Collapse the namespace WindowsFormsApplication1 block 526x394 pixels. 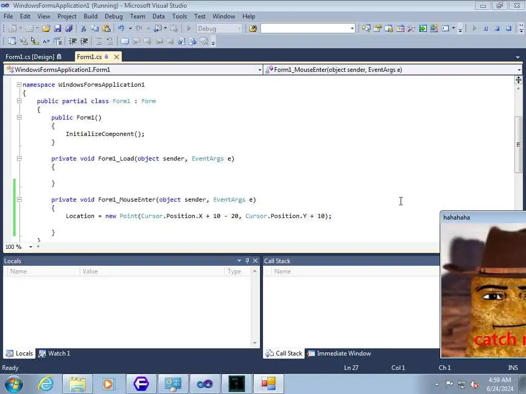point(19,85)
